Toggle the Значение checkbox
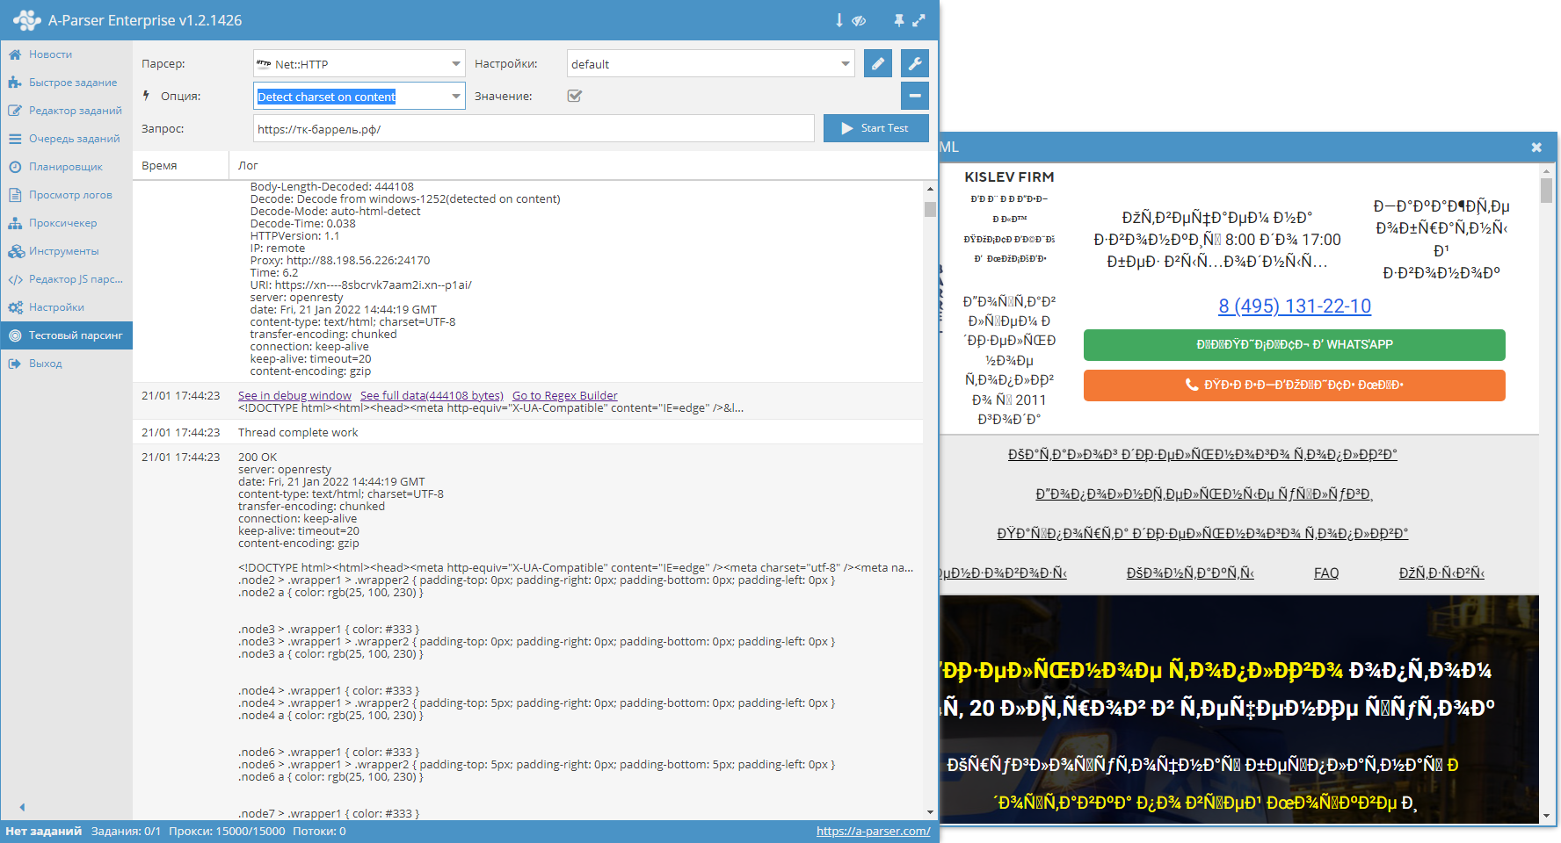This screenshot has height=843, width=1561. (574, 97)
